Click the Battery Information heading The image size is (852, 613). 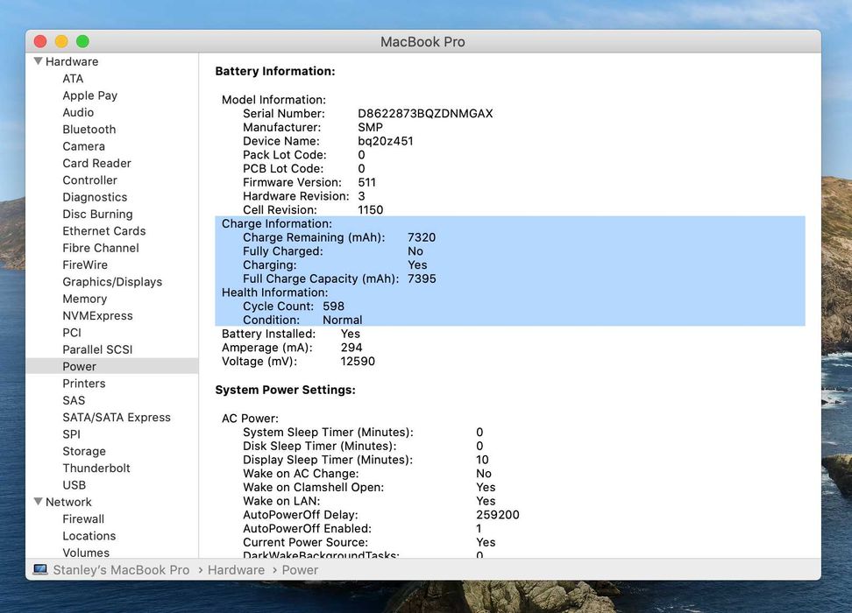click(x=275, y=71)
